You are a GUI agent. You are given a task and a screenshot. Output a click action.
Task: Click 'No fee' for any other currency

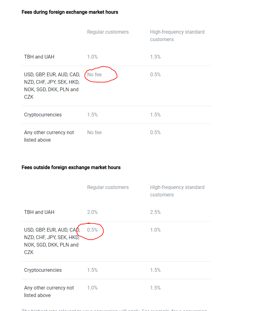click(x=95, y=133)
